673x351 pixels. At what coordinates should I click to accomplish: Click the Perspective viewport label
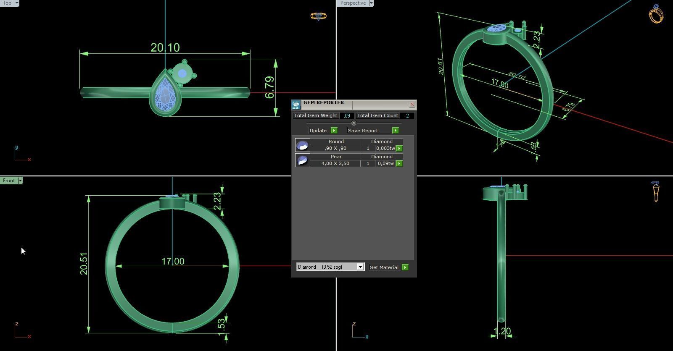tap(353, 3)
